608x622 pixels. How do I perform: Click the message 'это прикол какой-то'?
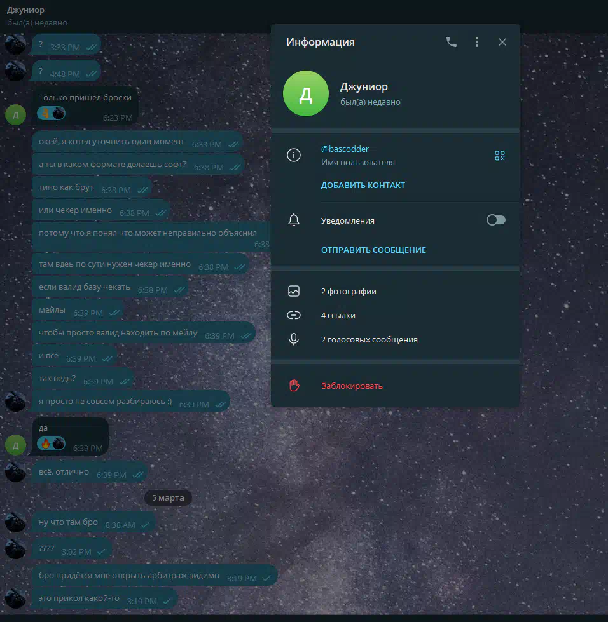tap(104, 599)
